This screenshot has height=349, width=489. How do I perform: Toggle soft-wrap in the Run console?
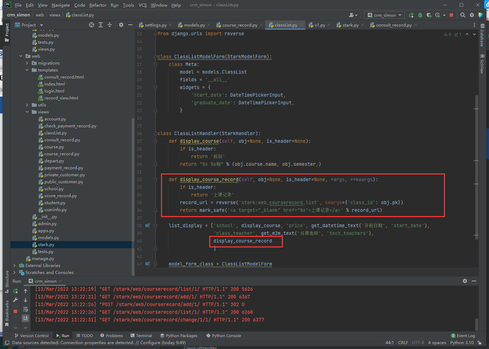pyautogui.click(x=25, y=310)
